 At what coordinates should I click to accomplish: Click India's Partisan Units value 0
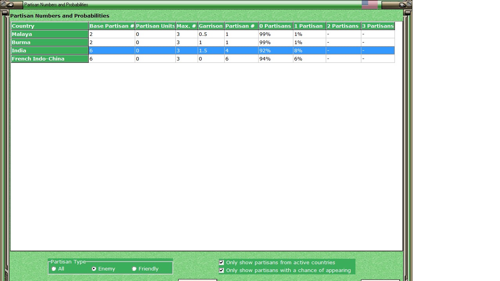tap(155, 50)
